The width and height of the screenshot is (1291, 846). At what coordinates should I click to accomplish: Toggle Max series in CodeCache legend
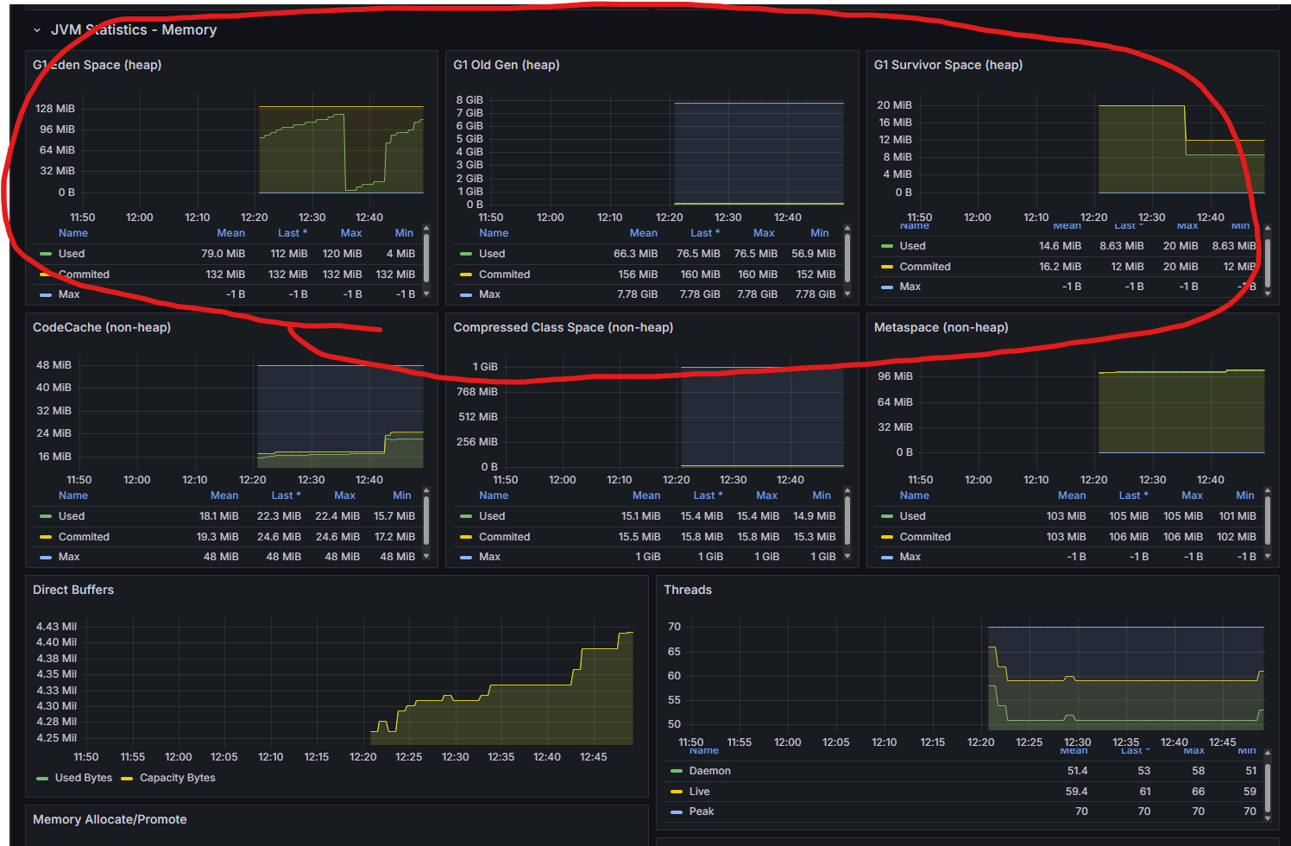(x=69, y=557)
